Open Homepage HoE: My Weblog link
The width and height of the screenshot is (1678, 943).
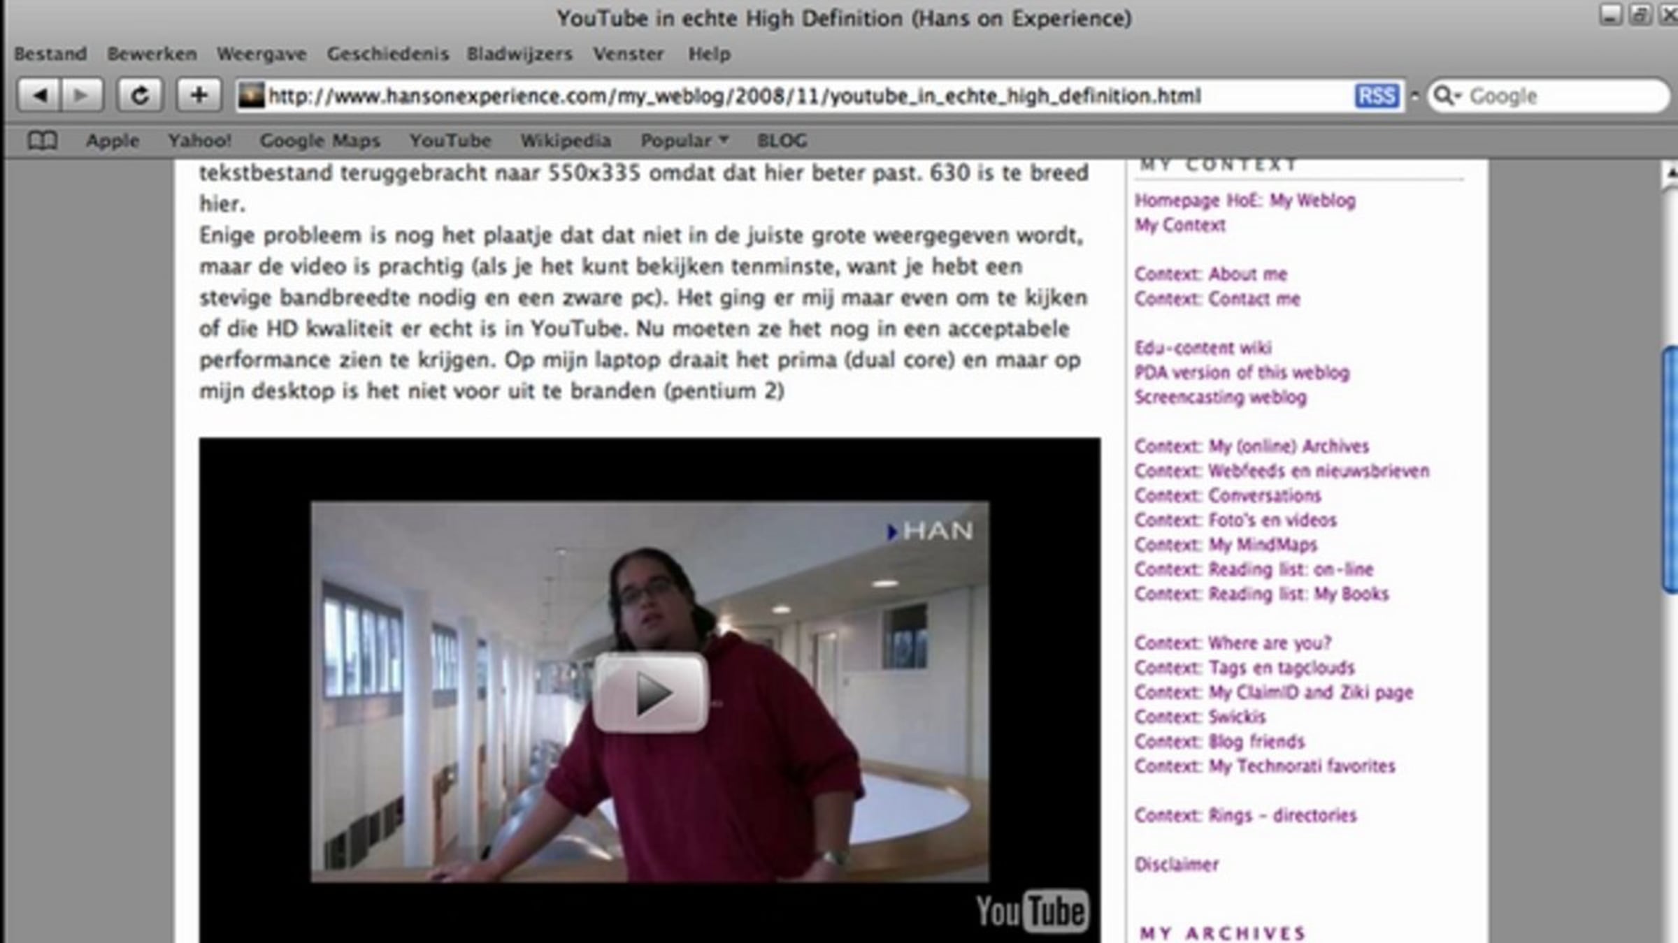point(1245,200)
